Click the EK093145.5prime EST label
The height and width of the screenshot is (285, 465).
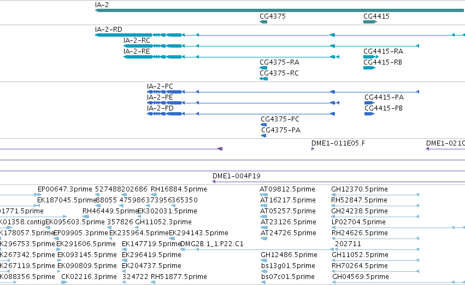[87, 255]
